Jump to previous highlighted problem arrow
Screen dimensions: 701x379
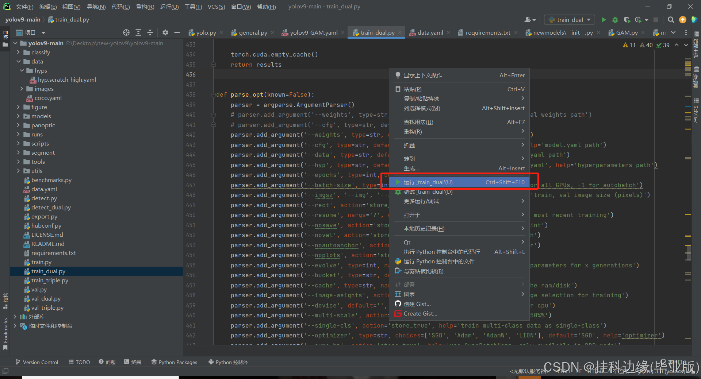coord(677,45)
